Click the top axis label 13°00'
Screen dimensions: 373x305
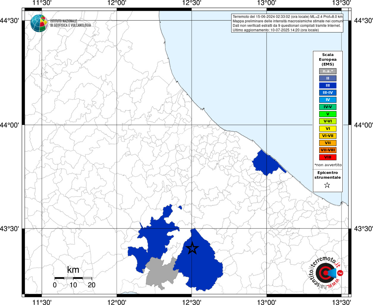(267, 3)
